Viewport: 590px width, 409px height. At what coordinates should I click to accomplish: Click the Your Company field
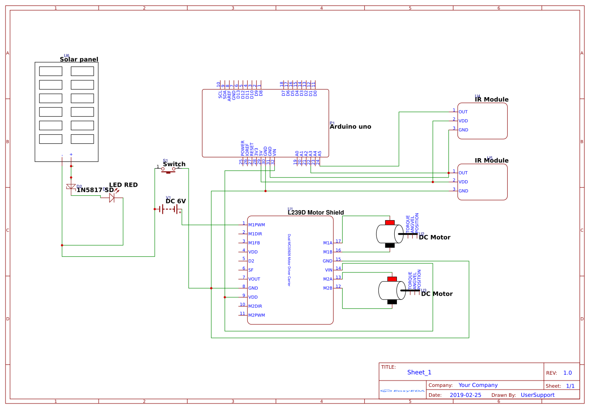(478, 385)
